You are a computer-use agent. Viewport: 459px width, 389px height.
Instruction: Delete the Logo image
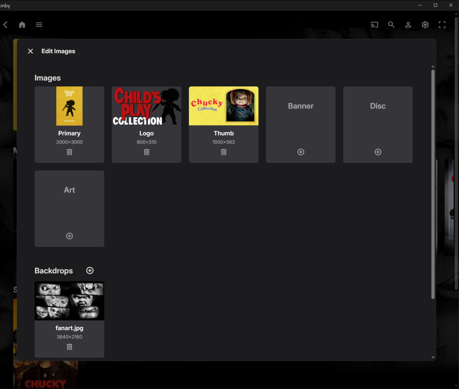pyautogui.click(x=146, y=152)
